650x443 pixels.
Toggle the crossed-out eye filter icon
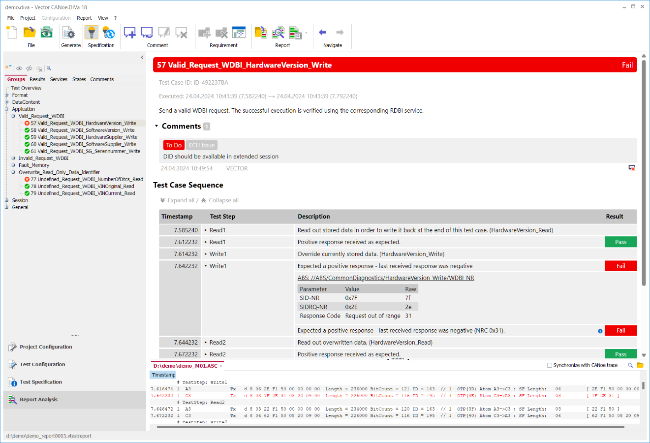29,68
